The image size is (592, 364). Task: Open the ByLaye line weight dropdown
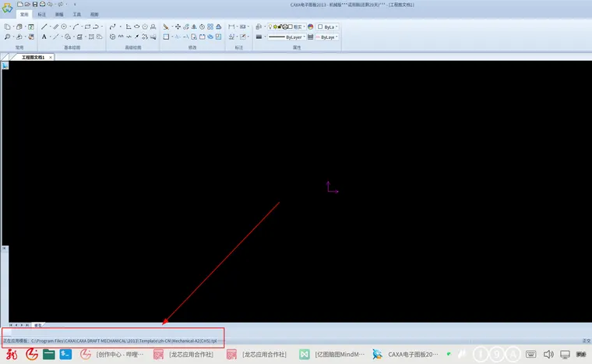tap(327, 37)
